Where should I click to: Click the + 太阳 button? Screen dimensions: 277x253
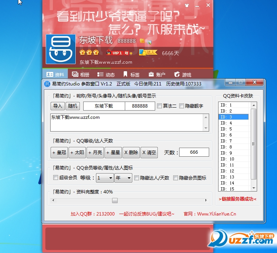[x=77, y=153]
